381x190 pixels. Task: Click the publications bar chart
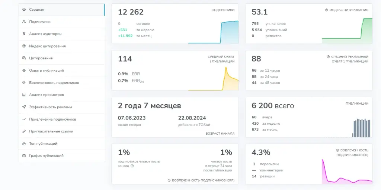tap(348, 128)
